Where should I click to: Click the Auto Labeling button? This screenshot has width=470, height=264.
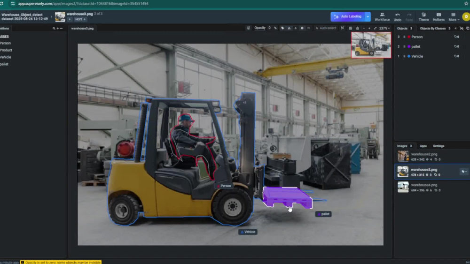(x=348, y=16)
